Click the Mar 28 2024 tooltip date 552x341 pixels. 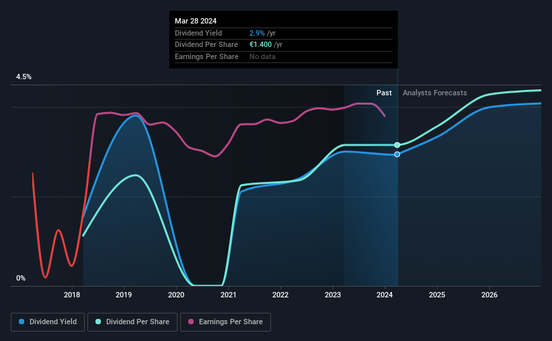point(196,21)
